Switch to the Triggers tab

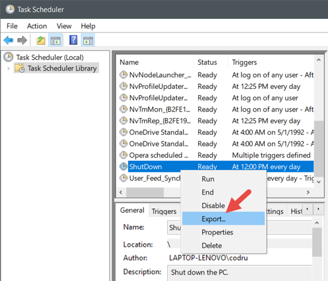(x=164, y=211)
